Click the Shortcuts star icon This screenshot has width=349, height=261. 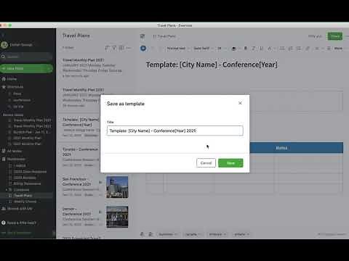[4, 87]
